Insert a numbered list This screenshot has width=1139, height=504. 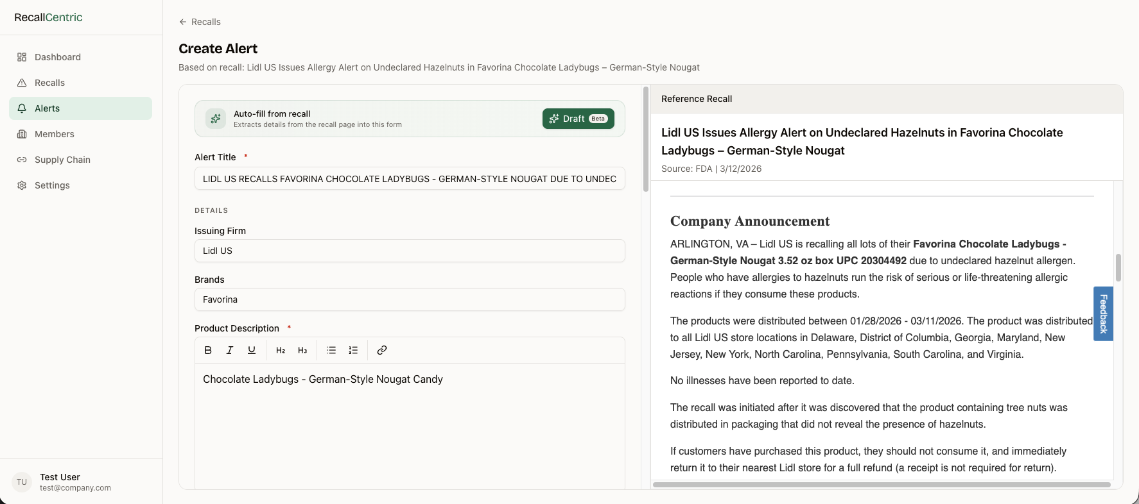click(x=353, y=350)
